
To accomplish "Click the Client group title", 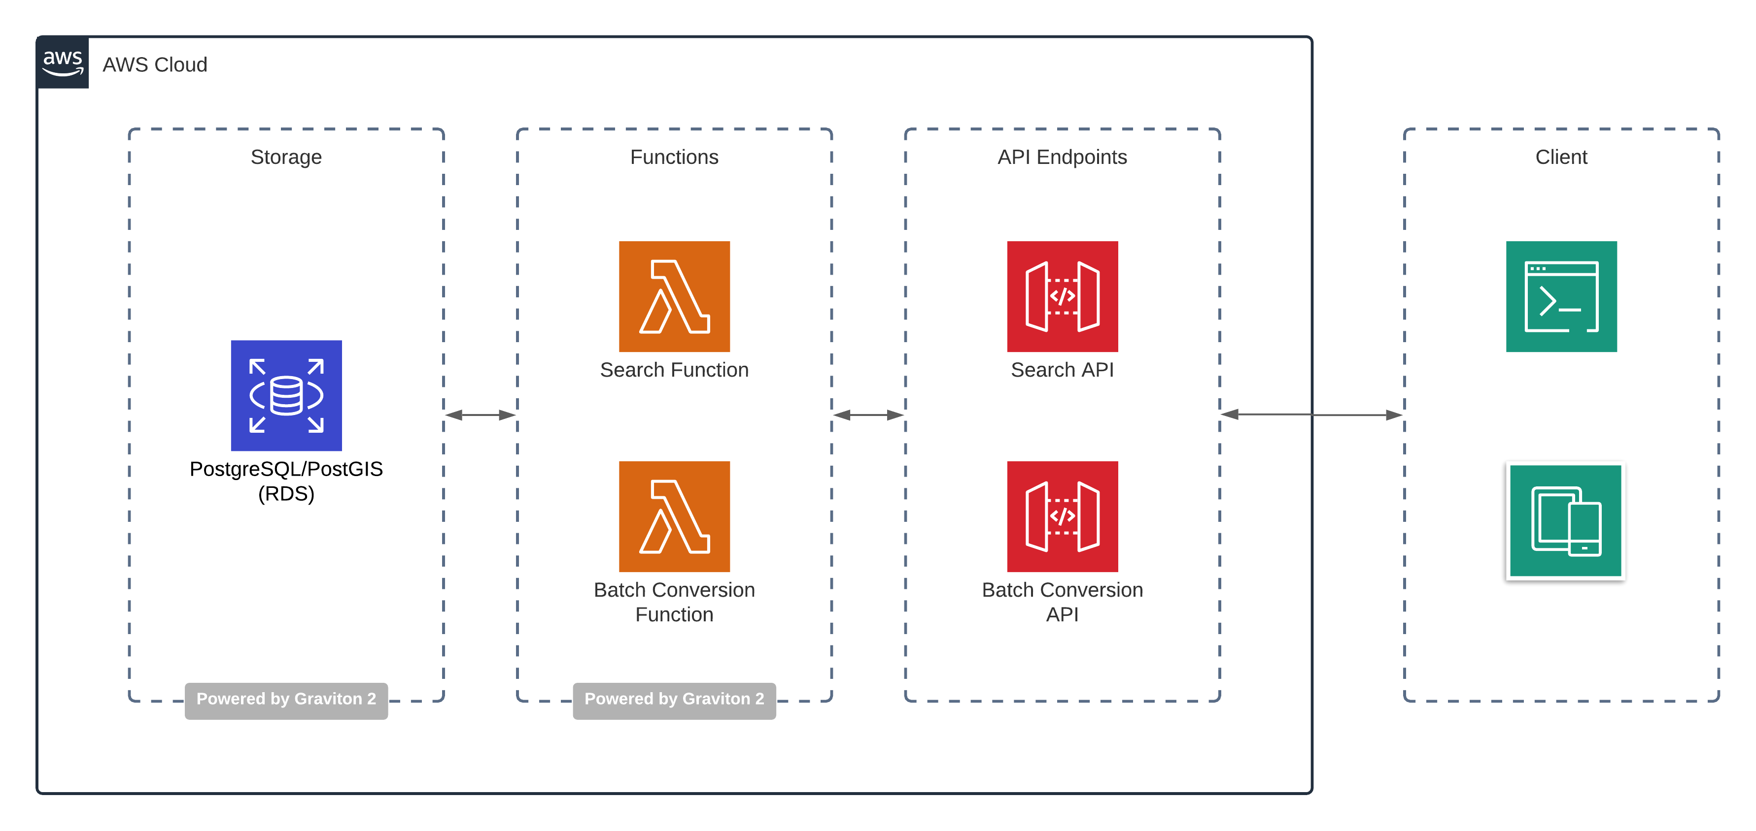I will pyautogui.click(x=1561, y=158).
